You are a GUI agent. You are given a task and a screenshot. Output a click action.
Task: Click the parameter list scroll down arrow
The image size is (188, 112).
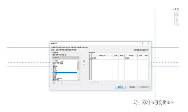tap(78, 79)
